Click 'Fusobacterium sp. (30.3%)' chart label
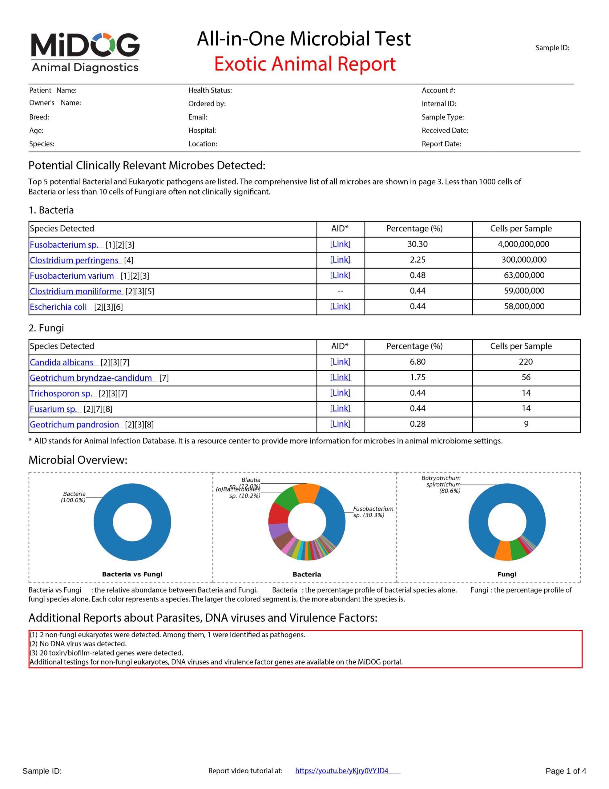The image size is (609, 789). click(x=373, y=512)
